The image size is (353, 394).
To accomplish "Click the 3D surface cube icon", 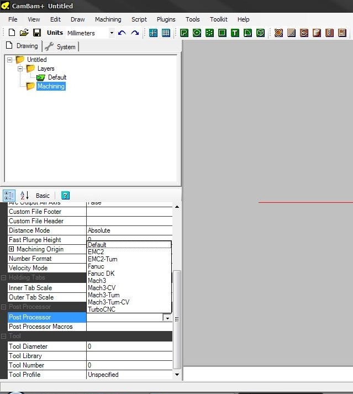I will [261, 33].
